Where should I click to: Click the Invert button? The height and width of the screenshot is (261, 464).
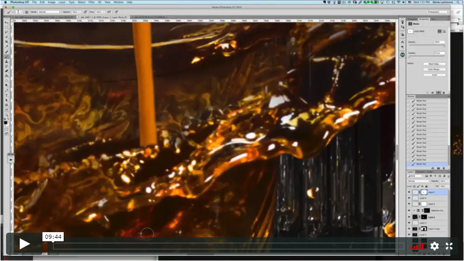[x=434, y=75]
